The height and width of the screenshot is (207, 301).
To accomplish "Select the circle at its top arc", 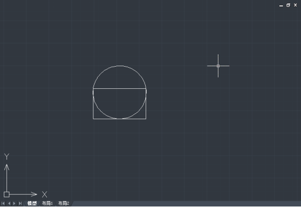I will tap(120, 66).
